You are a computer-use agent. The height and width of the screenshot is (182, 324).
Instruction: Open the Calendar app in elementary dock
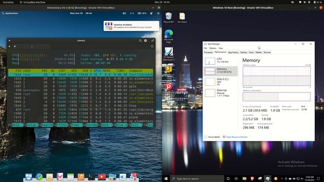[70, 177]
